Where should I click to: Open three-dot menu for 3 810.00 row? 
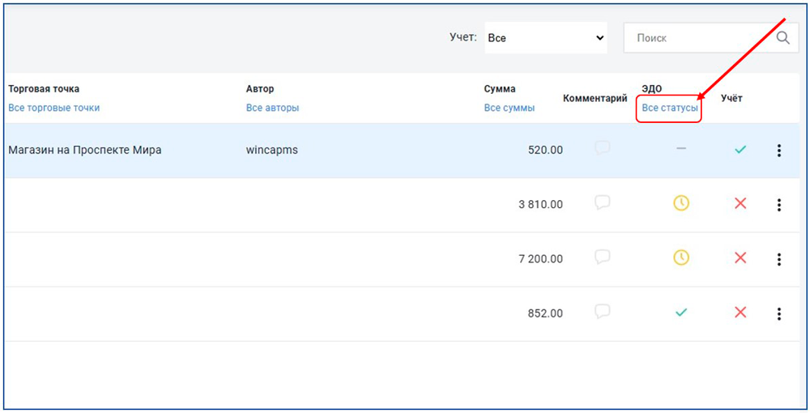tap(779, 205)
